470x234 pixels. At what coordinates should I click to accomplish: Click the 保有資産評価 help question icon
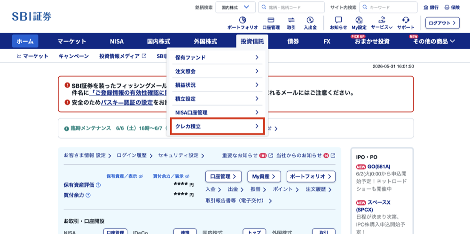point(98,185)
